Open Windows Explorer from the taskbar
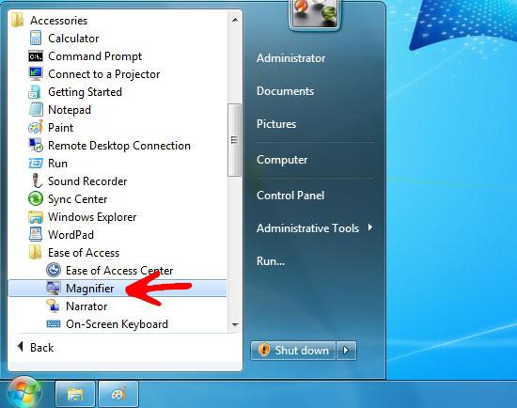The height and width of the screenshot is (408, 517). click(x=75, y=394)
